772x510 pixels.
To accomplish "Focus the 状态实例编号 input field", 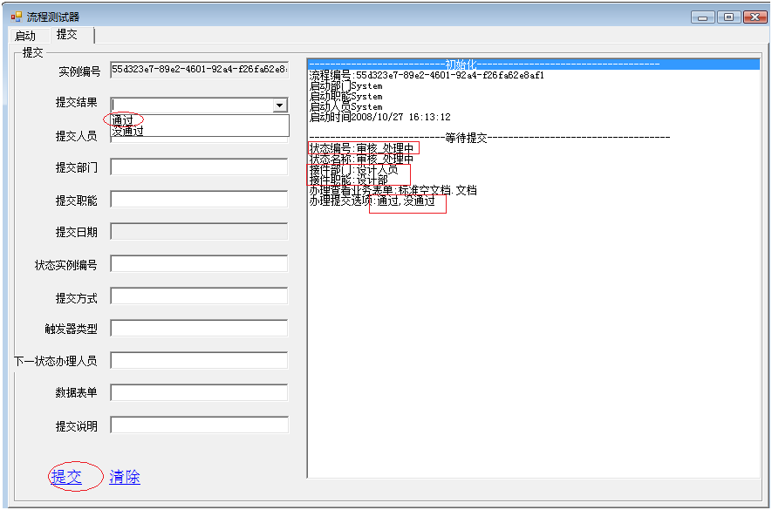I will 199,264.
